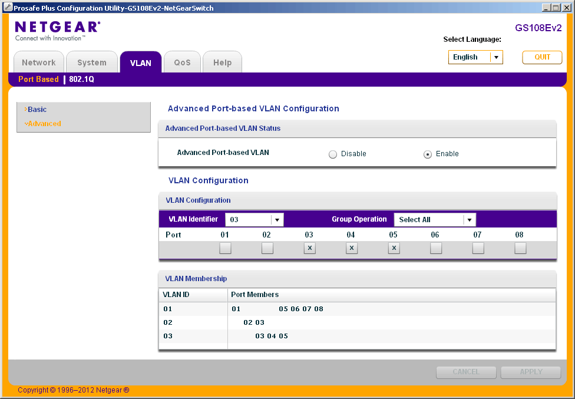
Task: Toggle the port 08 checkbox
Action: (x=520, y=248)
